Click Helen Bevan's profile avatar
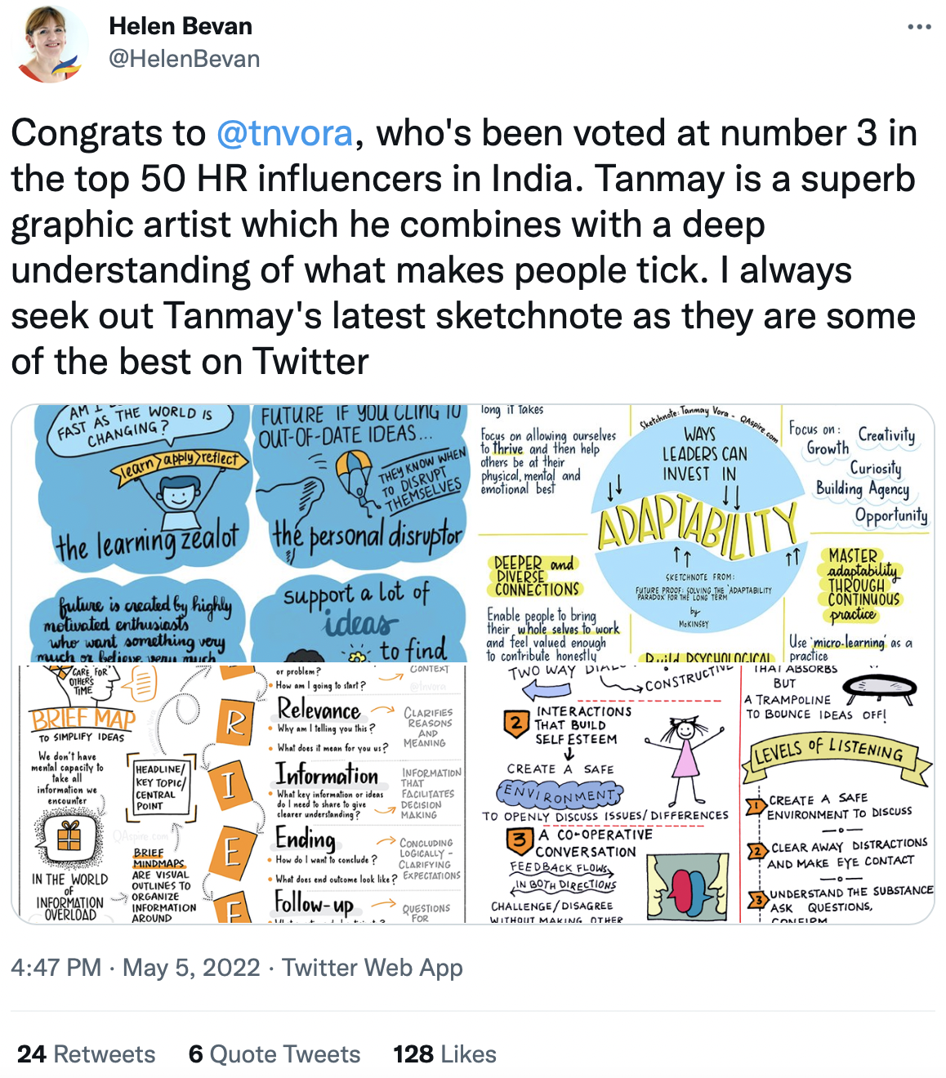 [51, 43]
